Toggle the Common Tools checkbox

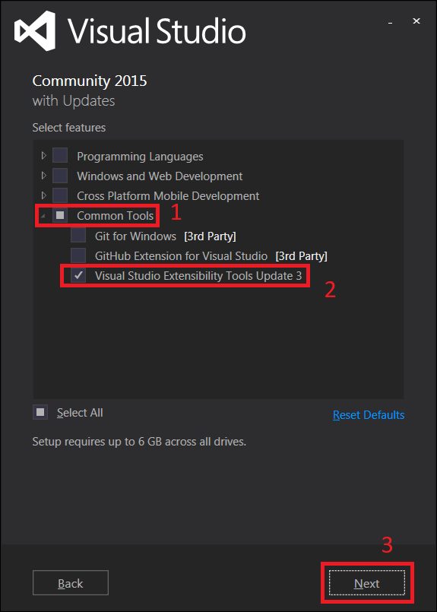[60, 215]
